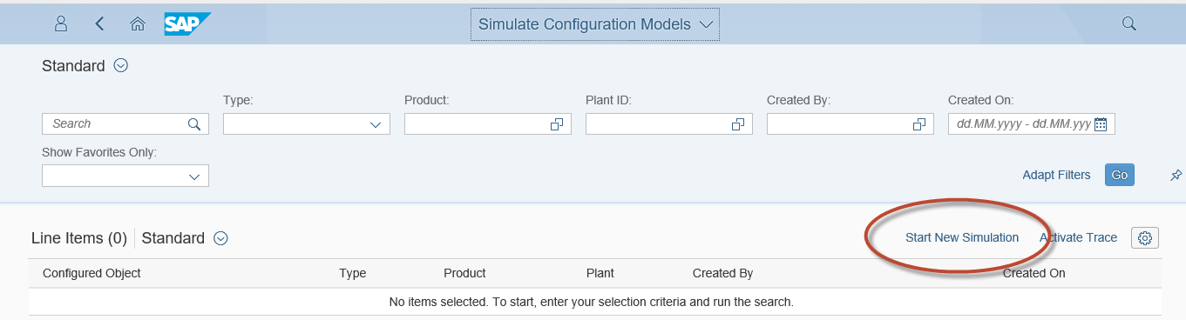Click the SAP logo

pos(188,23)
